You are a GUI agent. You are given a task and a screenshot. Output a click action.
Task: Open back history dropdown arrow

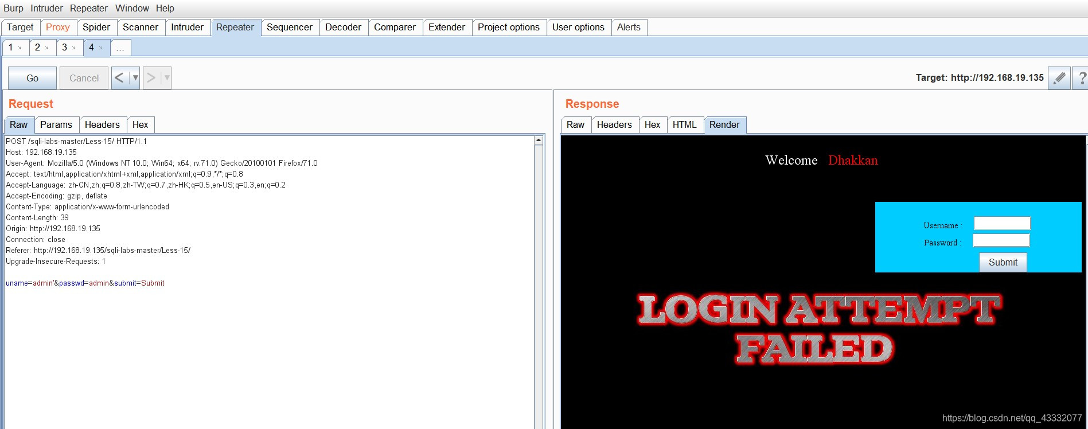135,78
